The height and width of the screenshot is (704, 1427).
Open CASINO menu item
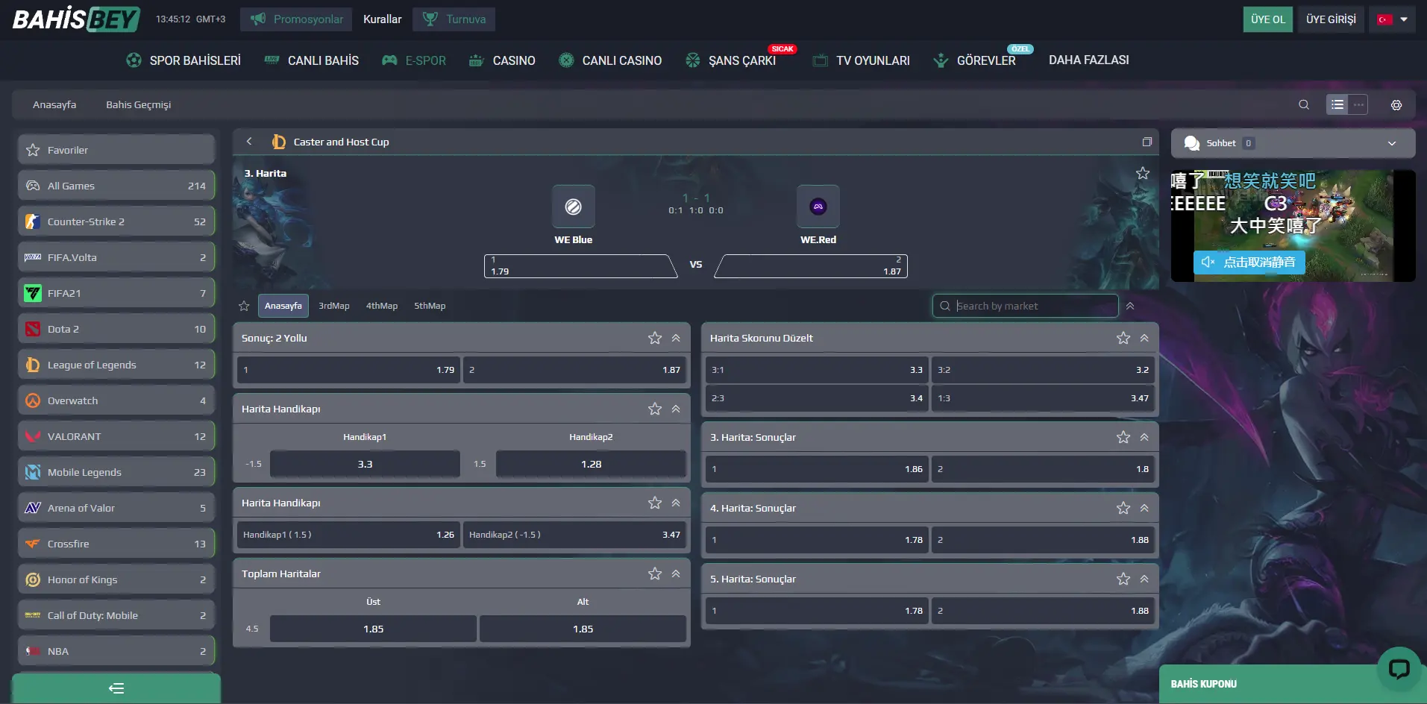[502, 60]
